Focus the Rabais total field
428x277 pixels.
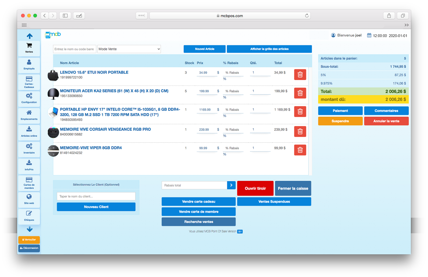click(194, 185)
